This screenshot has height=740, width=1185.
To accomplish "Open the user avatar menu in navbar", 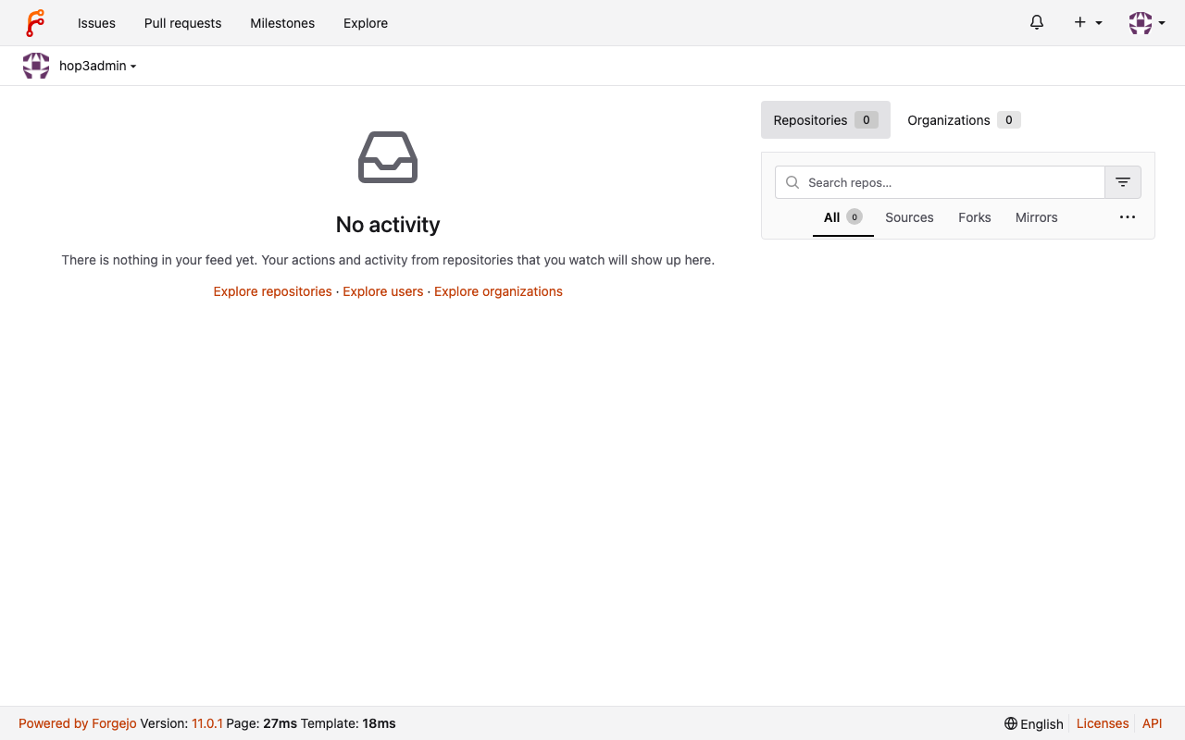I will (1147, 23).
